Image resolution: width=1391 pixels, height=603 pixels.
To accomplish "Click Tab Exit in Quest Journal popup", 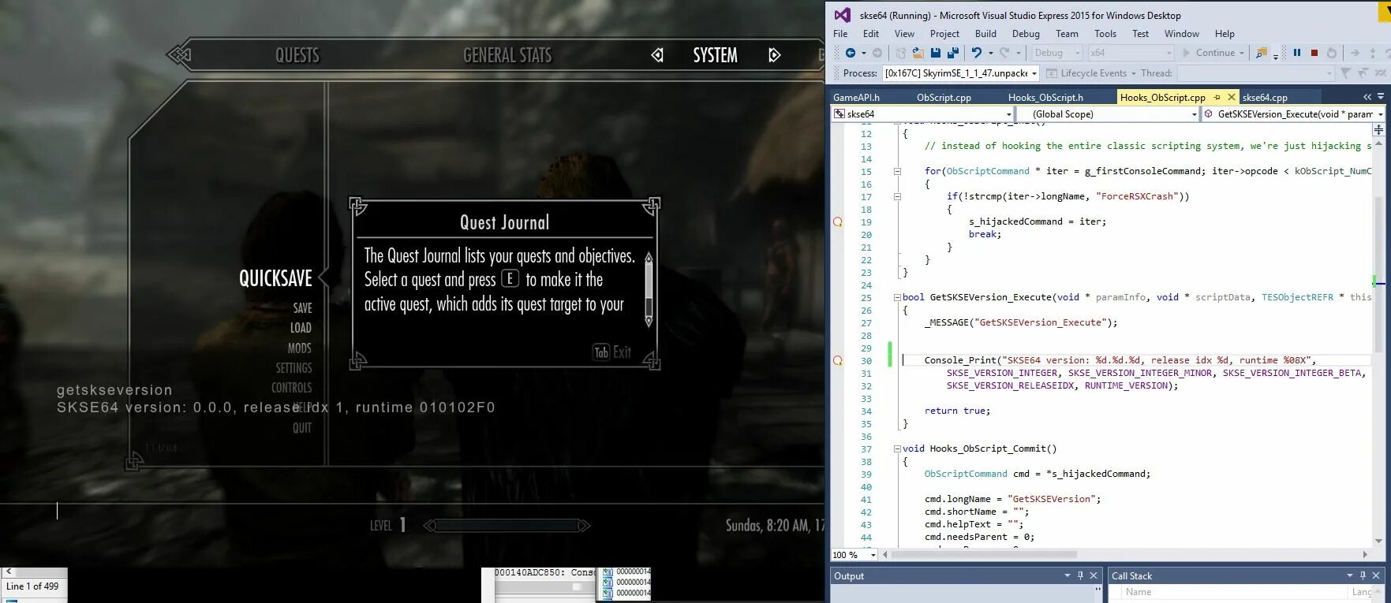I will coord(612,352).
